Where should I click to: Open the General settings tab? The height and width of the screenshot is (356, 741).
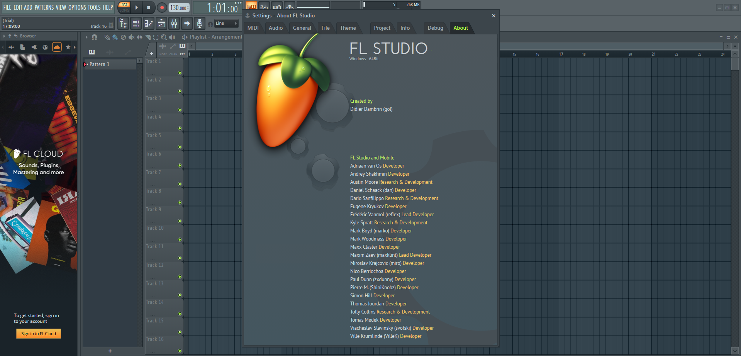tap(302, 28)
